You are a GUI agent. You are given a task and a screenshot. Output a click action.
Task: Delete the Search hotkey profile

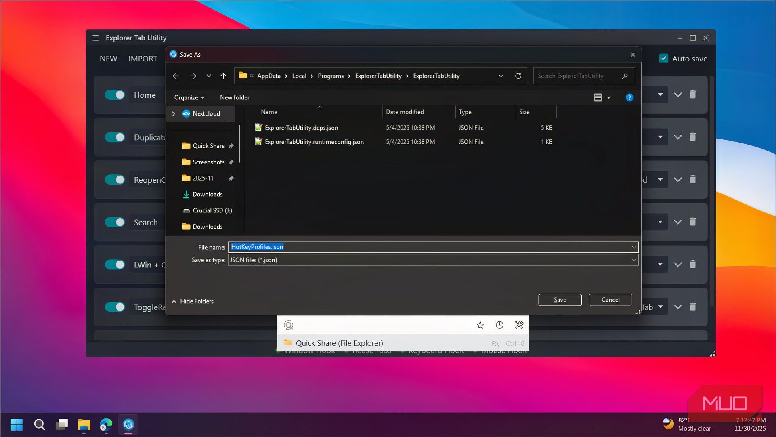[x=693, y=222]
